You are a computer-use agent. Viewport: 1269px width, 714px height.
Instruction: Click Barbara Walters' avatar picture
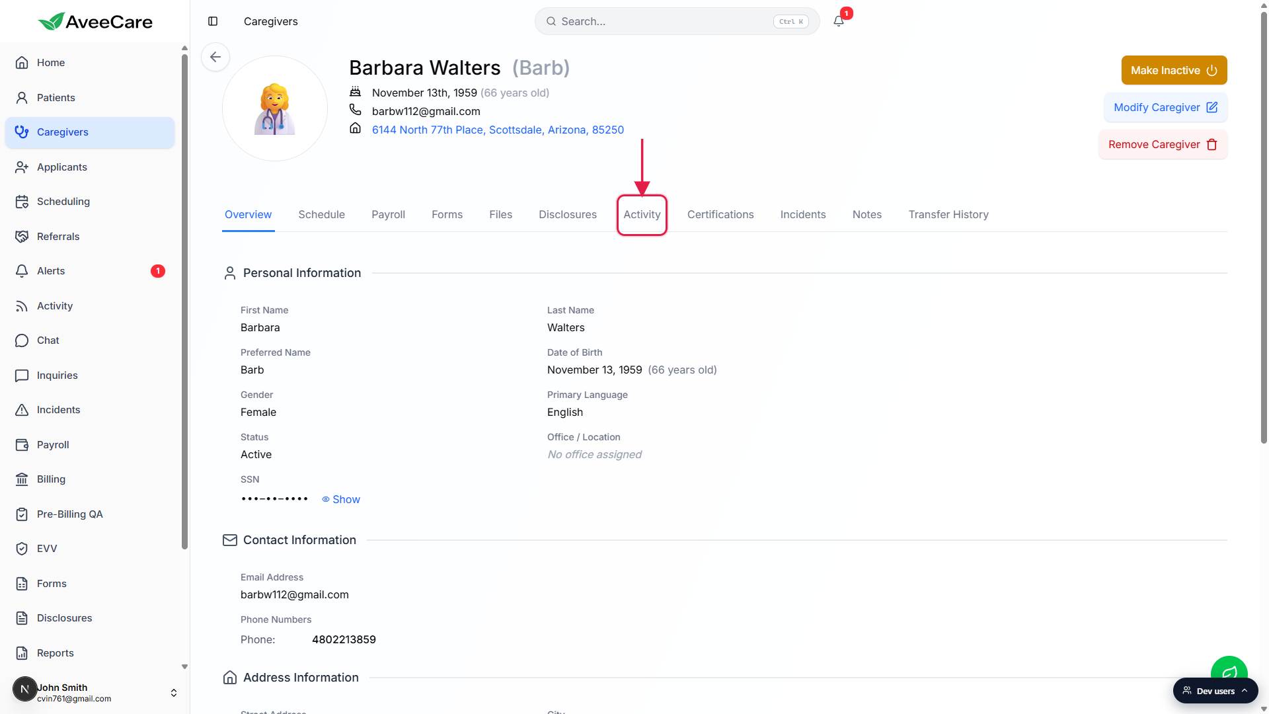point(275,108)
